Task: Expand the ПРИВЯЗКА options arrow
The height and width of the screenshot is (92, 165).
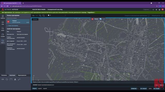Action: (138, 89)
